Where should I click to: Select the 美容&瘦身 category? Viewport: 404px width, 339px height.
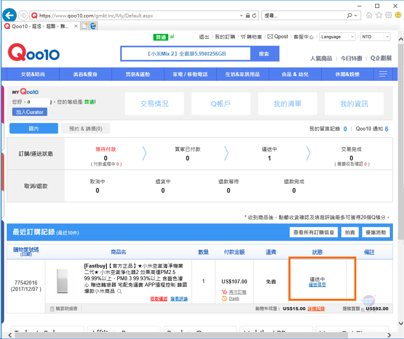(x=85, y=74)
